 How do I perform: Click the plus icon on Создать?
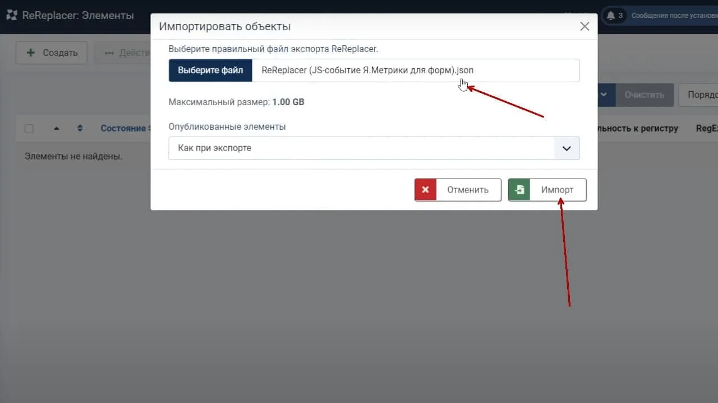[31, 53]
